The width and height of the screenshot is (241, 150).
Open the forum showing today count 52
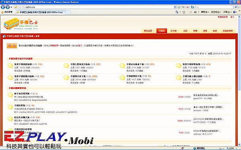[x=134, y=76]
